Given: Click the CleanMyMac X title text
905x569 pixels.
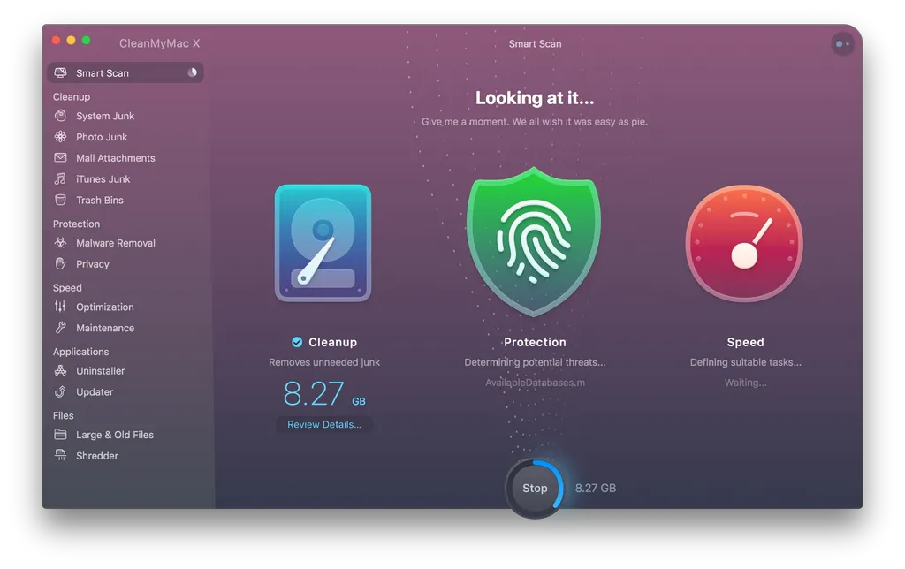Looking at the screenshot, I should pos(159,43).
